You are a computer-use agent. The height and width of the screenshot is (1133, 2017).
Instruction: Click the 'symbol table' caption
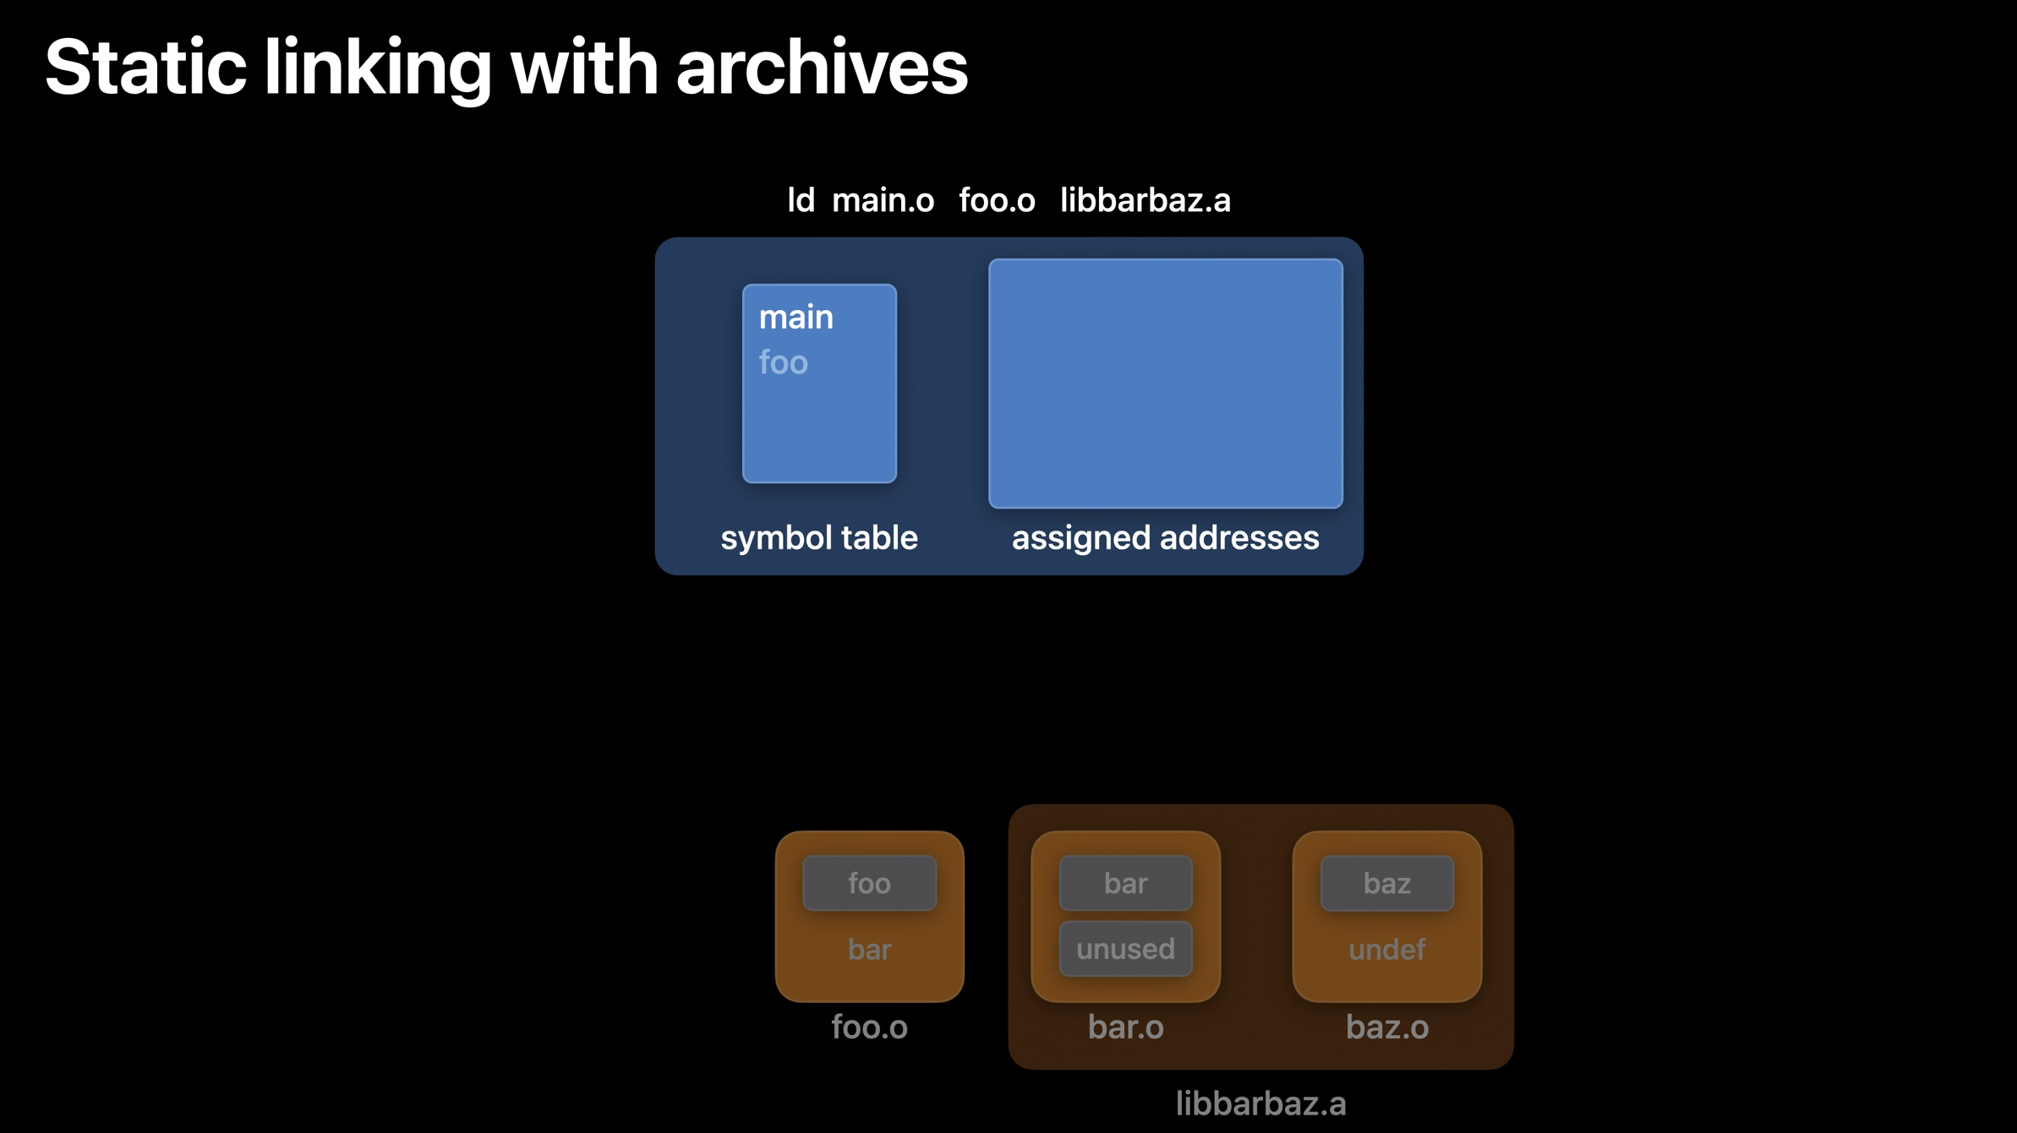click(818, 538)
